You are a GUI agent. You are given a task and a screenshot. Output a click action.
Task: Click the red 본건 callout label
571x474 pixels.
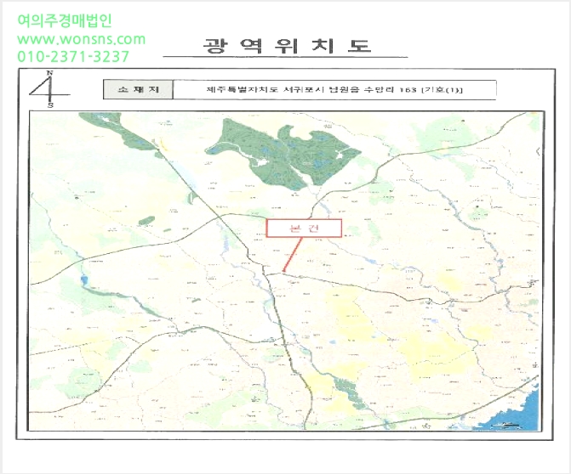[304, 229]
